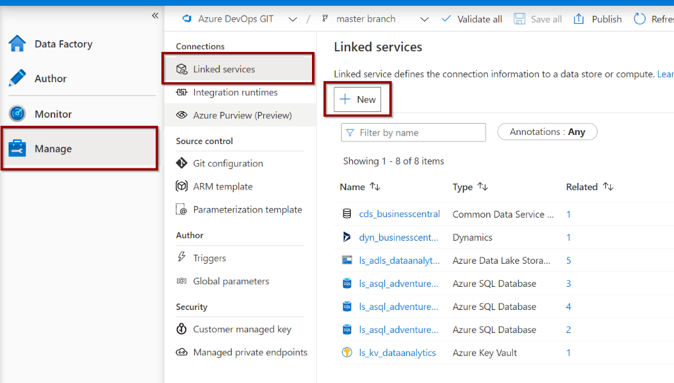Open Azure Purview (Preview) menu item

240,115
